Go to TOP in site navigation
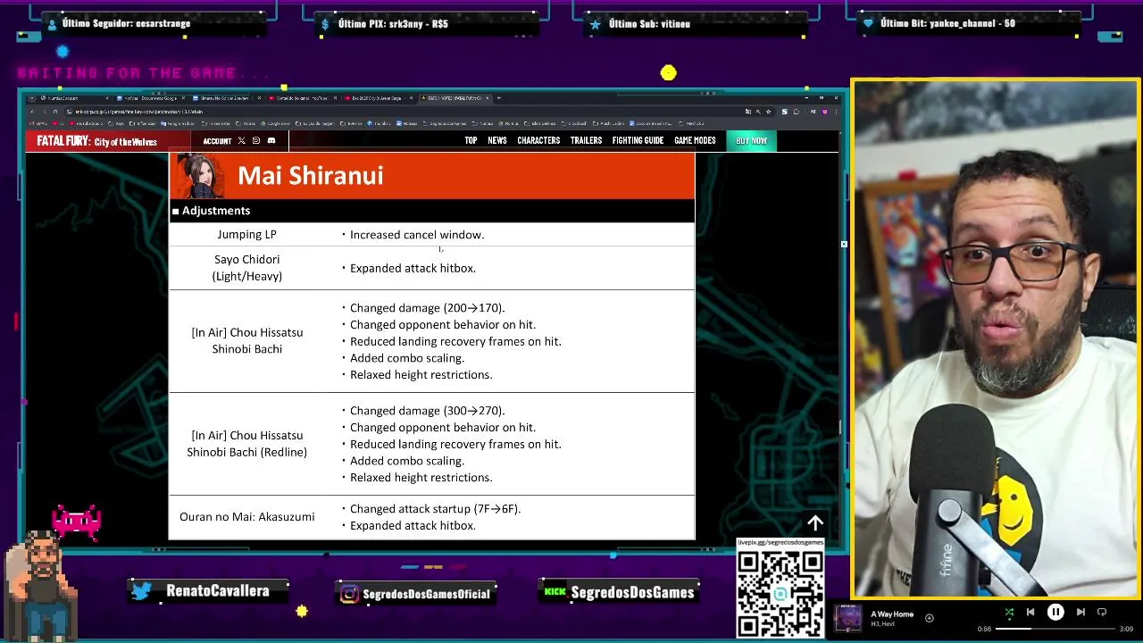The height and width of the screenshot is (643, 1143). click(x=471, y=140)
